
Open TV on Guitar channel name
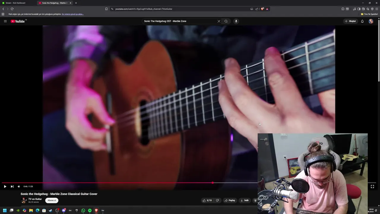point(35,199)
